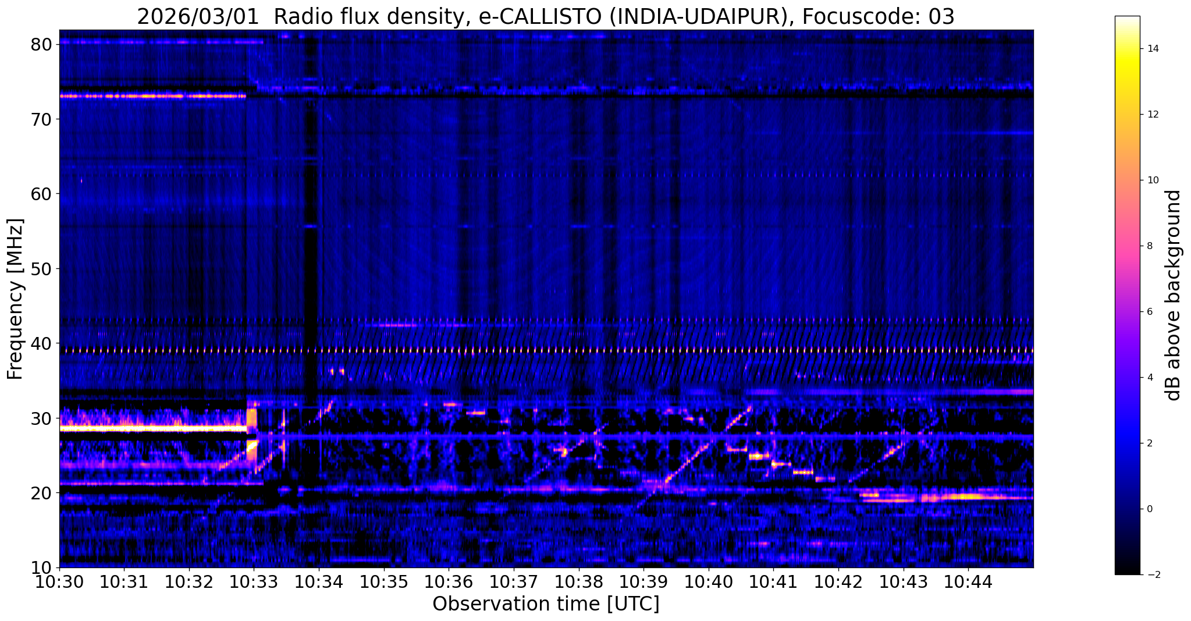Click the 'dB above background' colorbar label
Image resolution: width=1191 pixels, height=621 pixels.
coord(1174,295)
